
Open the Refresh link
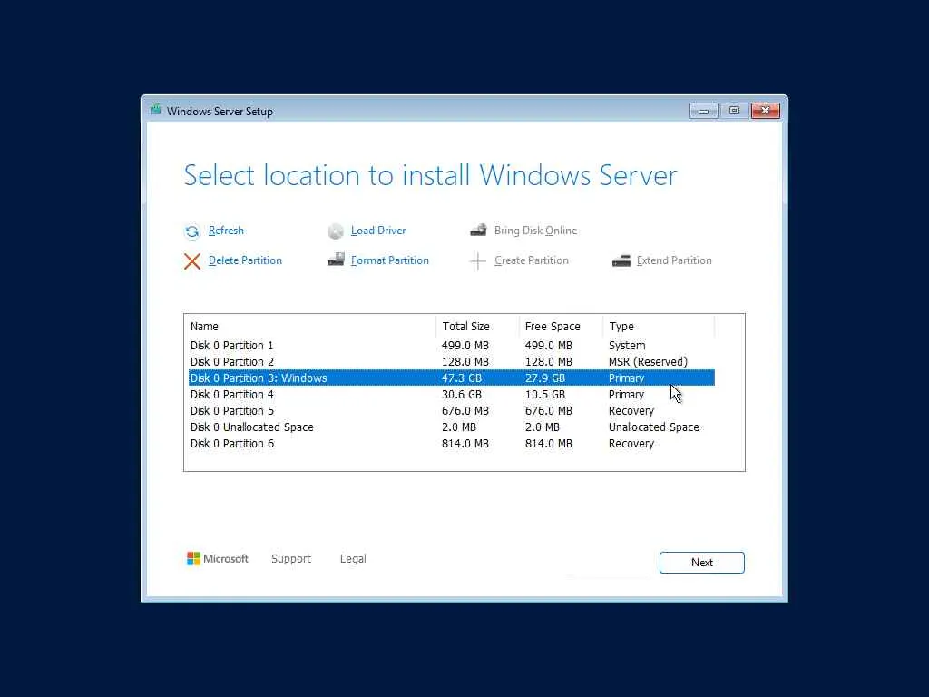coord(226,231)
